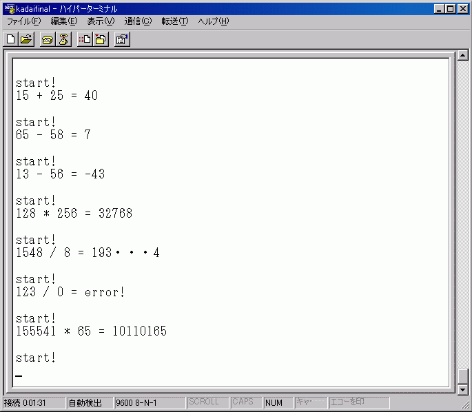
Task: Click the status bar '9600 8-N-1' entry
Action: pyautogui.click(x=150, y=402)
